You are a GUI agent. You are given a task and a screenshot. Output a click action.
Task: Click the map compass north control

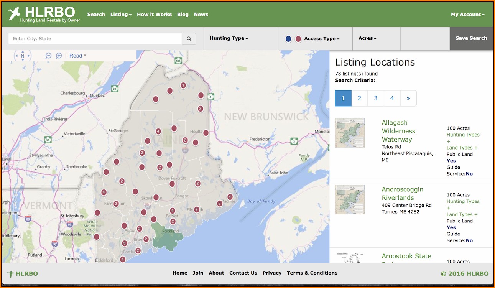tap(23, 56)
